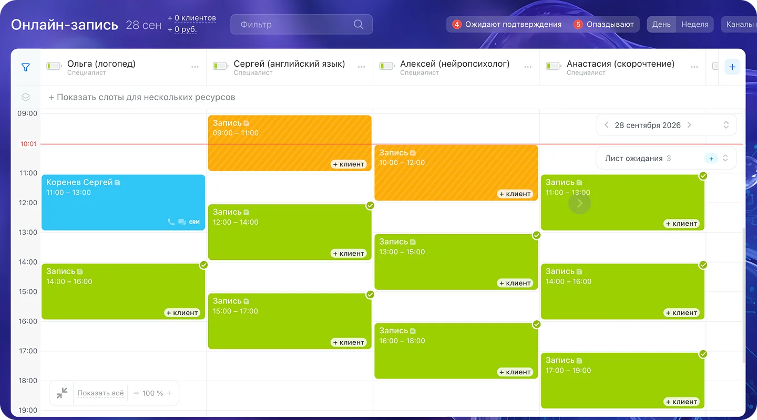Open the 15:00 – 17:00 Запись appointment

pyautogui.click(x=290, y=321)
